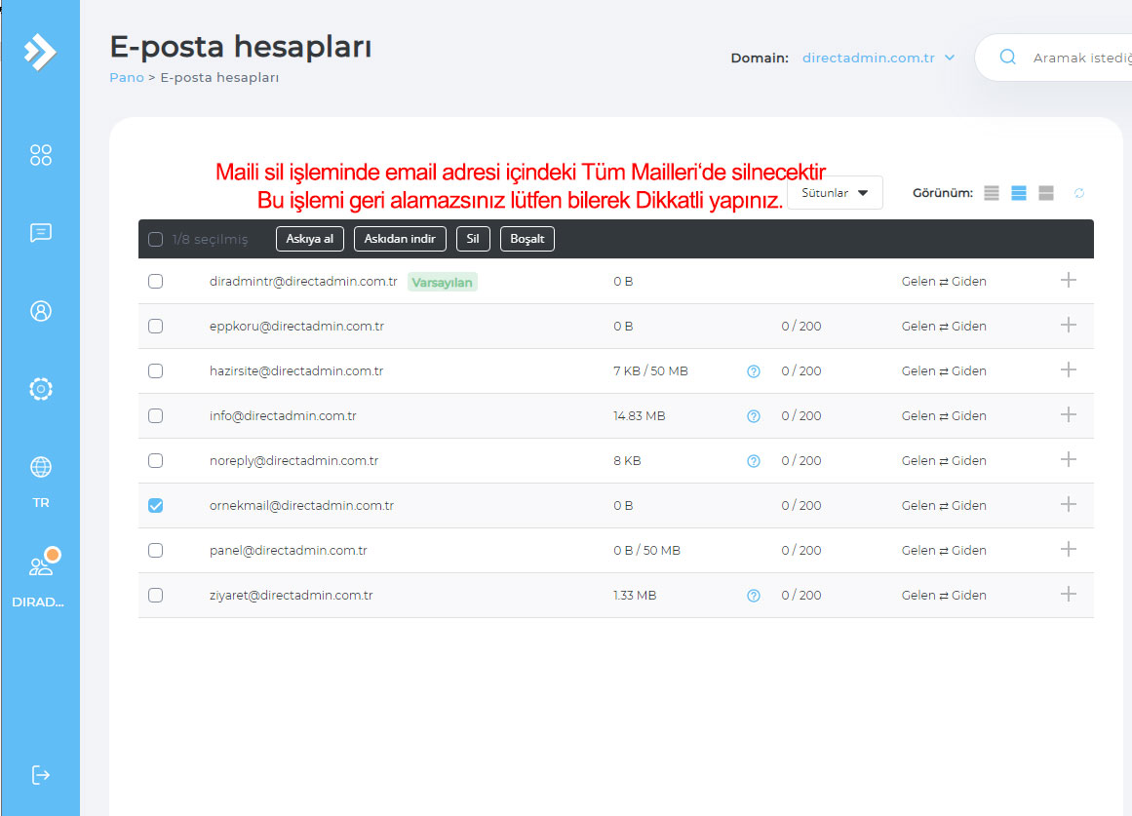
Task: Expand the eppkoru account row plus icon
Action: pos(1069,325)
